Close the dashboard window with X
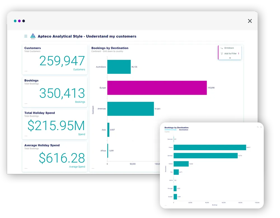 250,21
